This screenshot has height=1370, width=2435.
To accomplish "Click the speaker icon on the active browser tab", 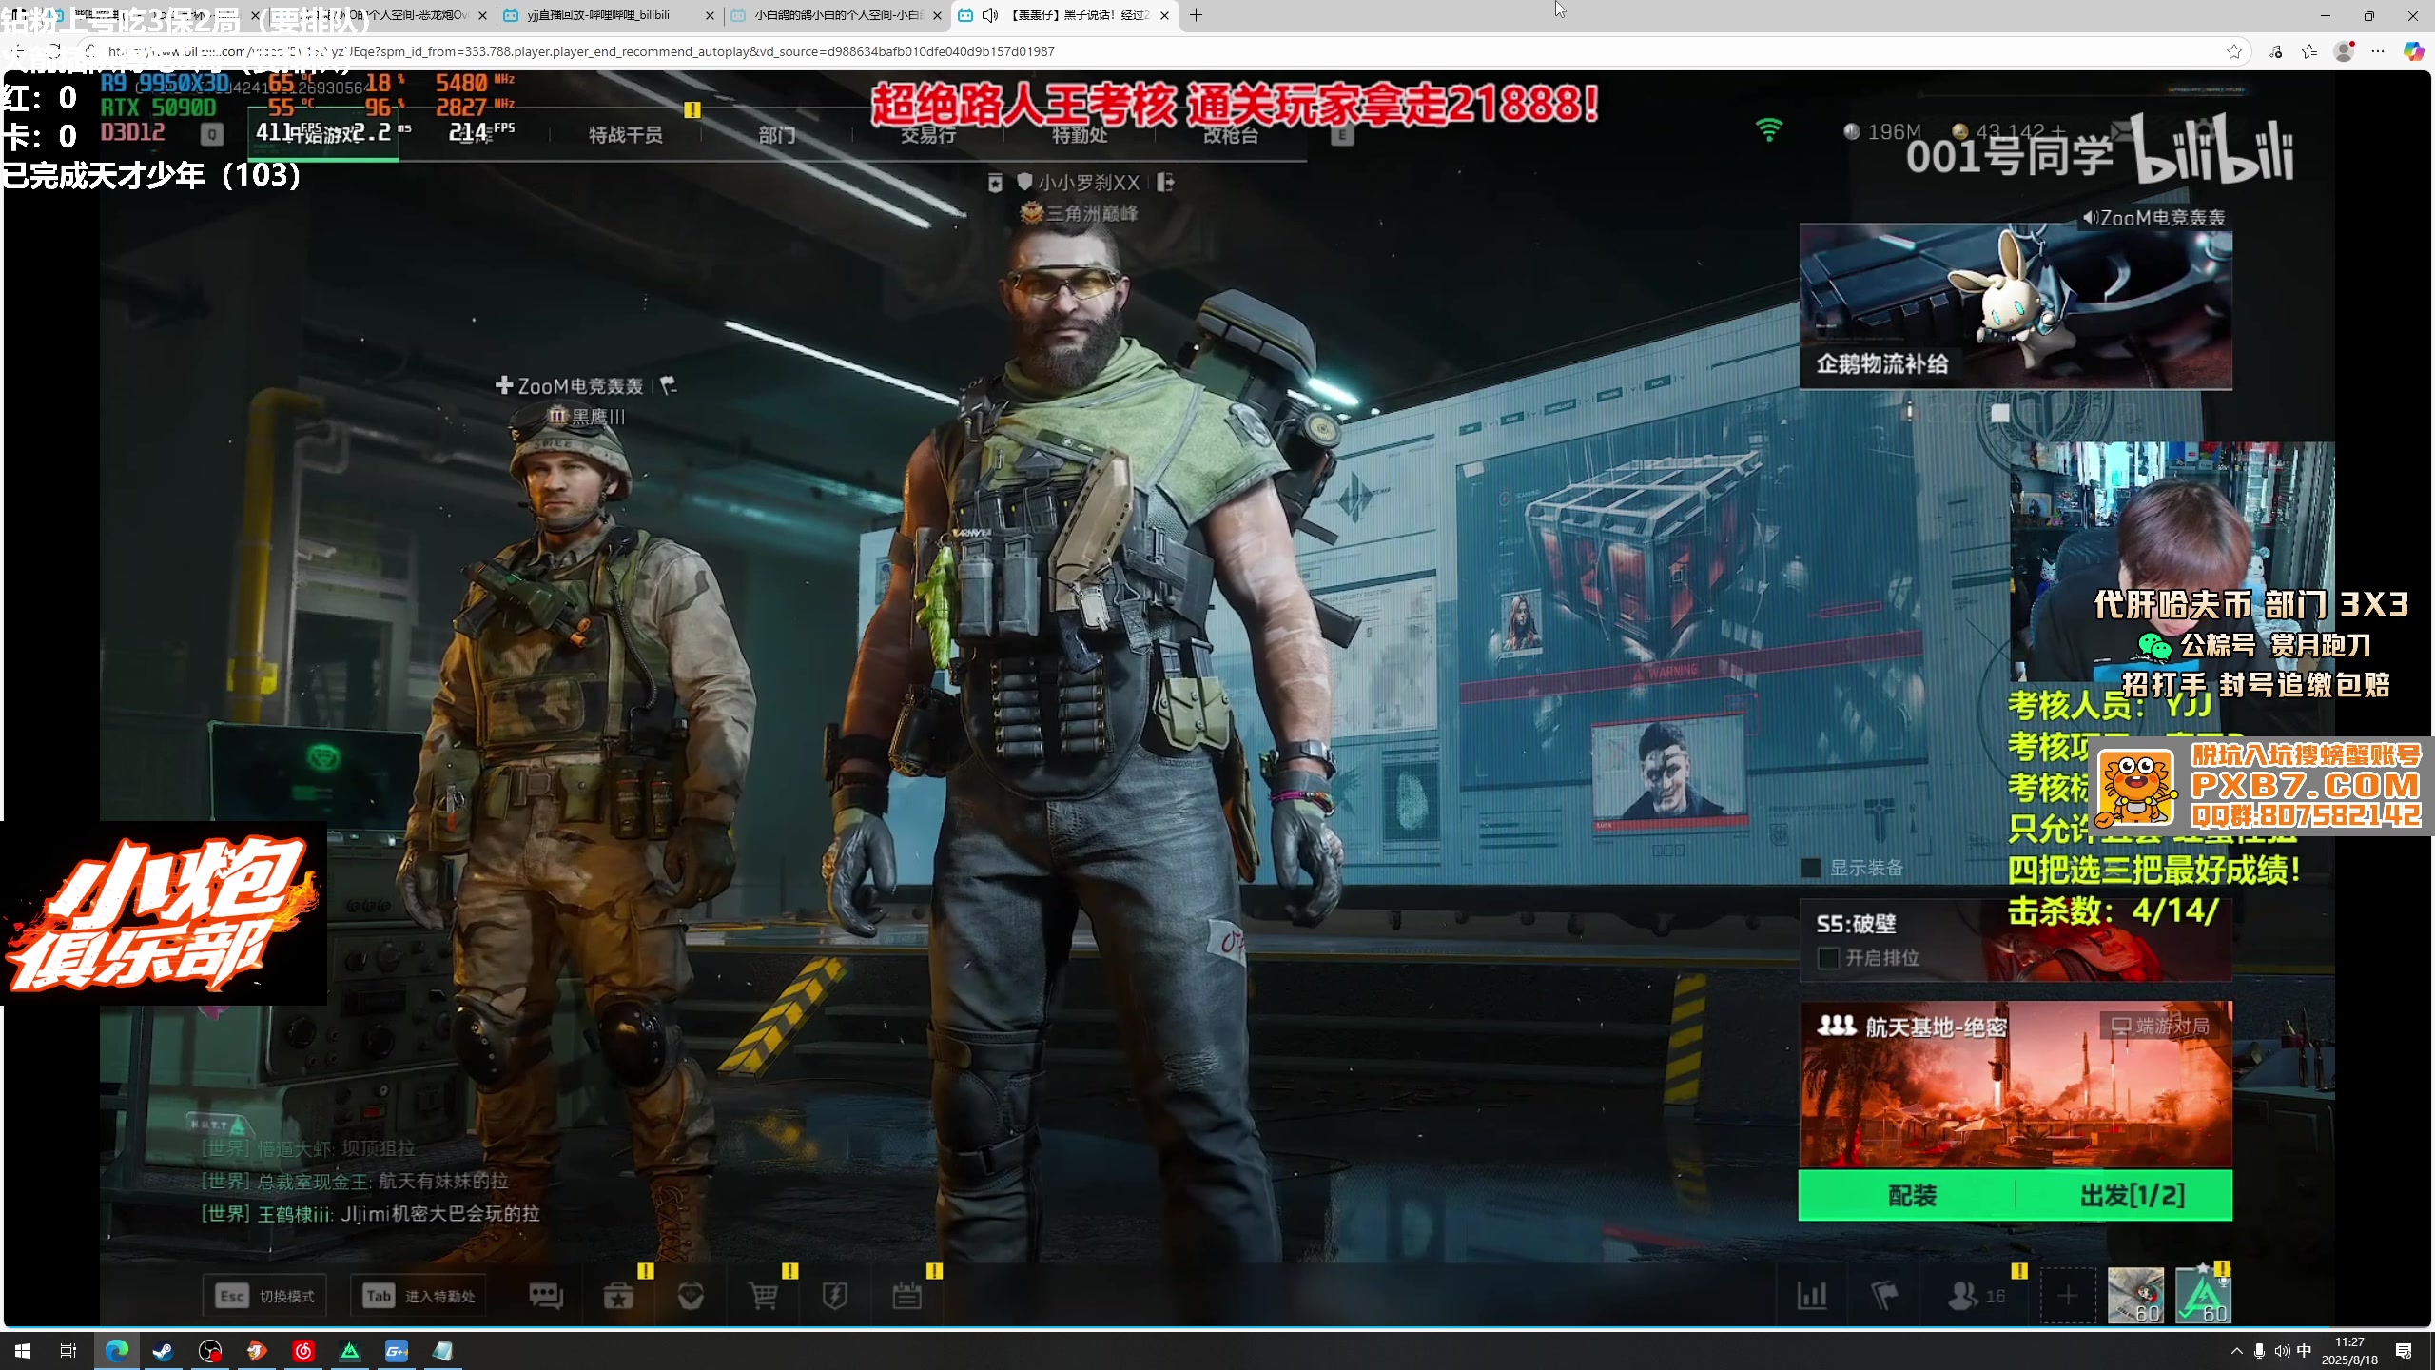I will 990,15.
